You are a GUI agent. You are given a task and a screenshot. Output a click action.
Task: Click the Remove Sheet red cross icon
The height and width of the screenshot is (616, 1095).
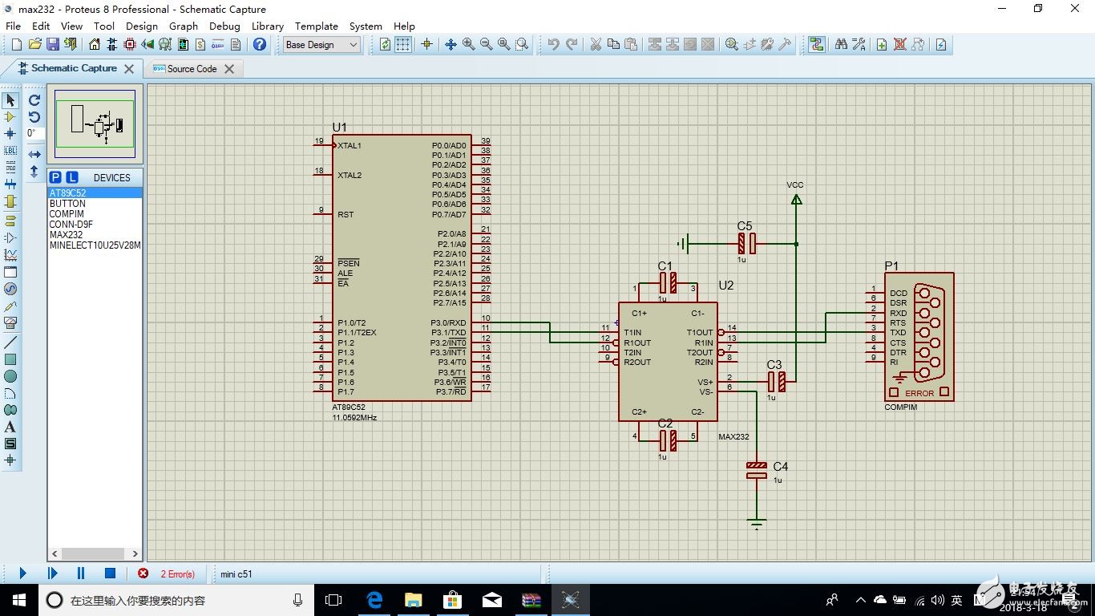pos(900,45)
